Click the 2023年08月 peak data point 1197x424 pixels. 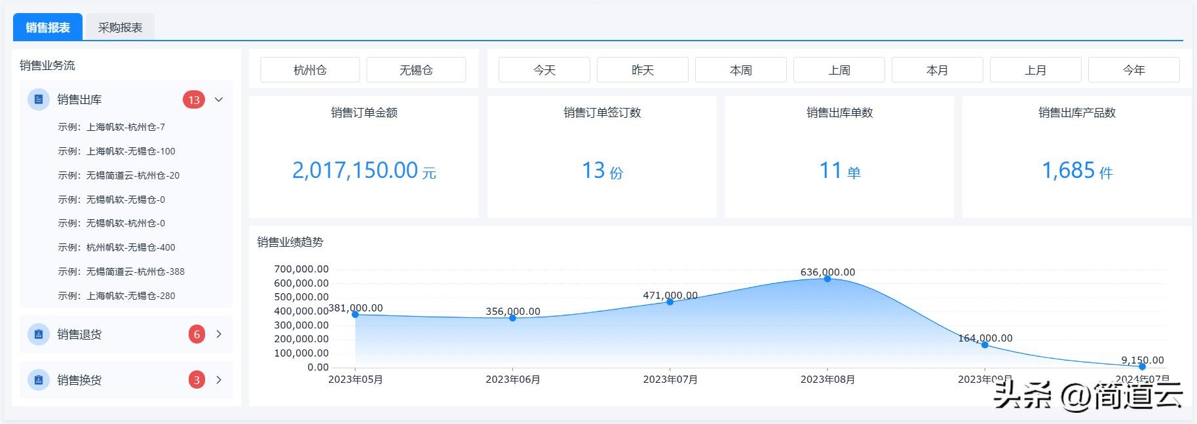827,279
